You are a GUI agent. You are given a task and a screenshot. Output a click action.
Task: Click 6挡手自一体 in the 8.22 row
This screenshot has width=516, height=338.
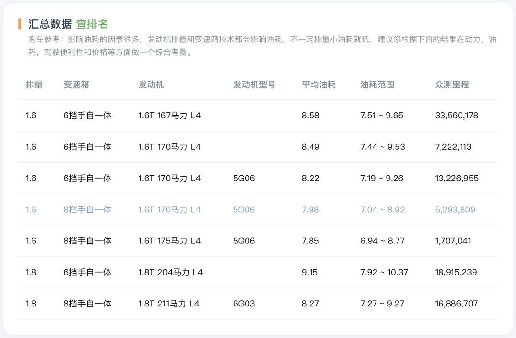(x=87, y=178)
